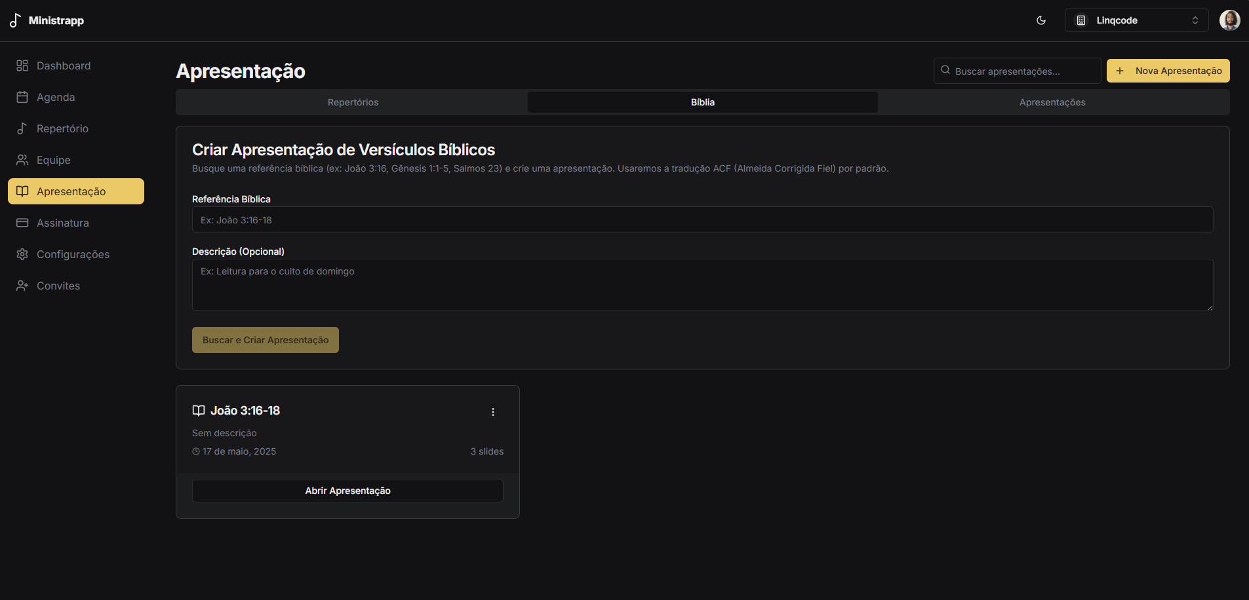
Task: Open Configurações settings page
Action: point(73,254)
